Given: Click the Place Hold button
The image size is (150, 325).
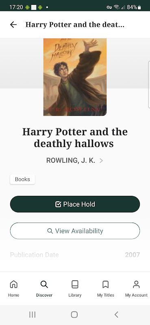Looking at the screenshot, I should (x=75, y=204).
